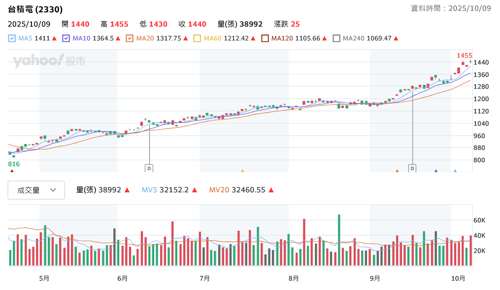The width and height of the screenshot is (500, 290).
Task: Click the 台積電 (2330) stock title
Action: click(35, 9)
